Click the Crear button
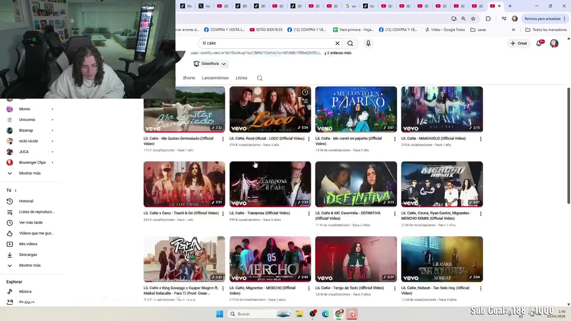Screen dimensions: 571x321 [519, 43]
